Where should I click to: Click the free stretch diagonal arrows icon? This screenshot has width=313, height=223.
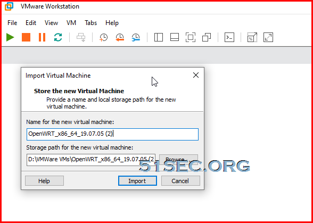(268, 37)
